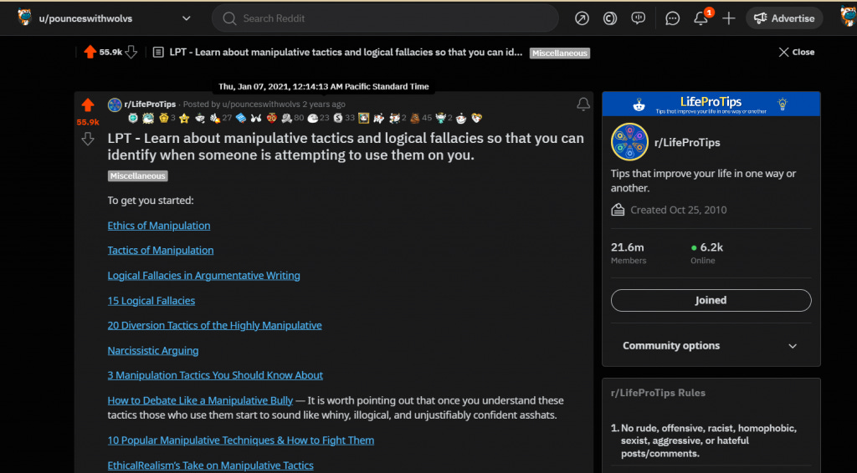Click the Advertise button
The image size is (857, 473).
(784, 18)
